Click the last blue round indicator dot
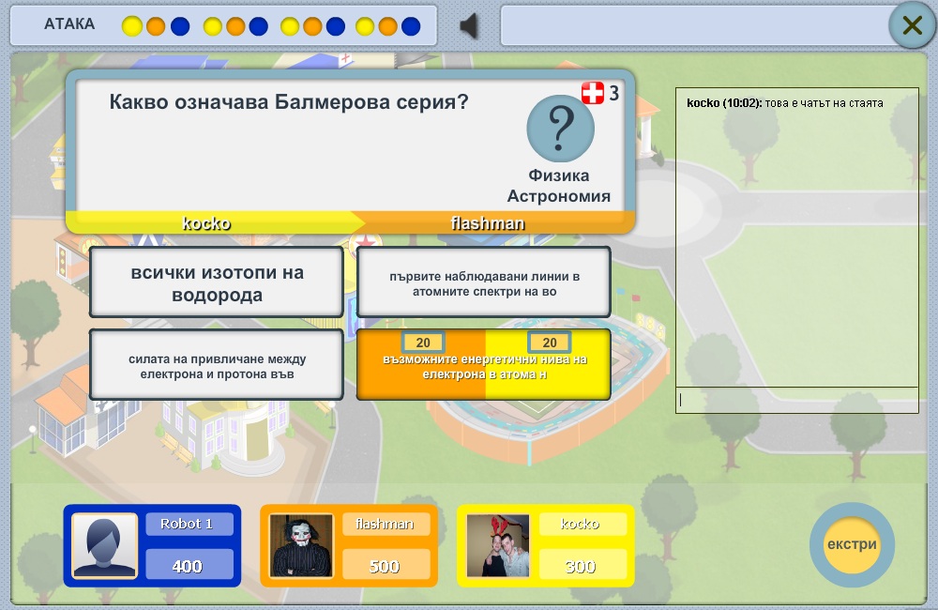The height and width of the screenshot is (610, 938). [411, 25]
